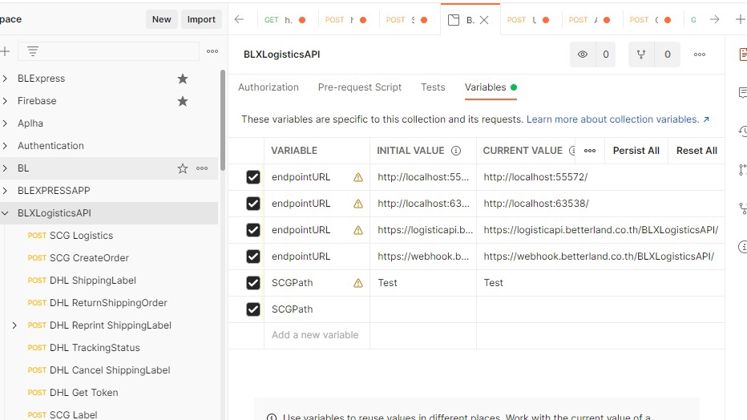The height and width of the screenshot is (420, 747).
Task: Unstar the BLExpress collection
Action: point(183,79)
